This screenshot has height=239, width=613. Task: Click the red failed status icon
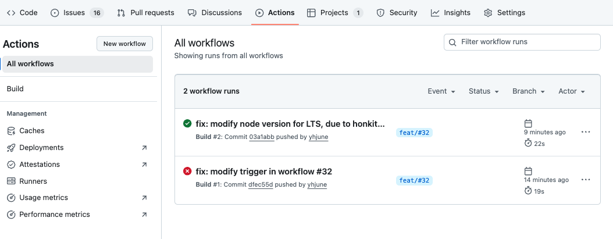[187, 171]
